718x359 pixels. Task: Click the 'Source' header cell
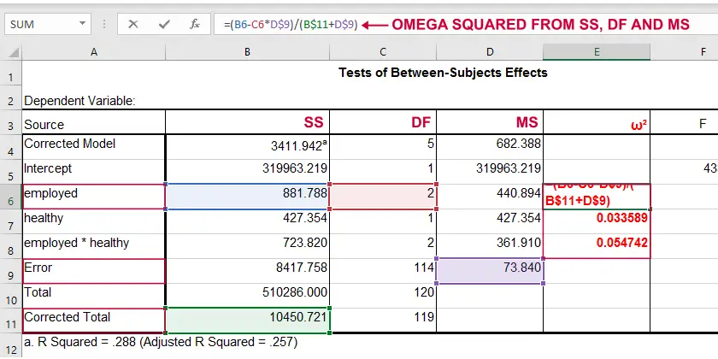[94, 122]
